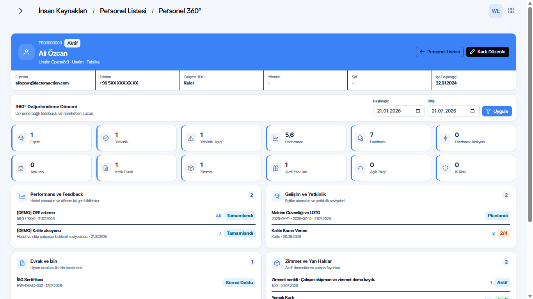Open the Başlangıç calendar picker icon
533x299 pixels.
pos(418,111)
